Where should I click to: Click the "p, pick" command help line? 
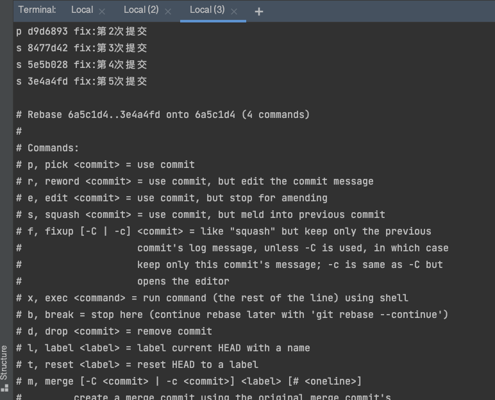point(106,164)
